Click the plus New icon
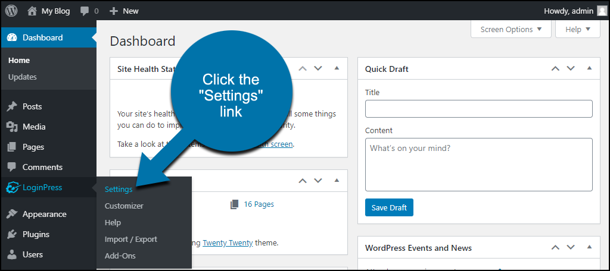The width and height of the screenshot is (610, 271). coord(114,11)
